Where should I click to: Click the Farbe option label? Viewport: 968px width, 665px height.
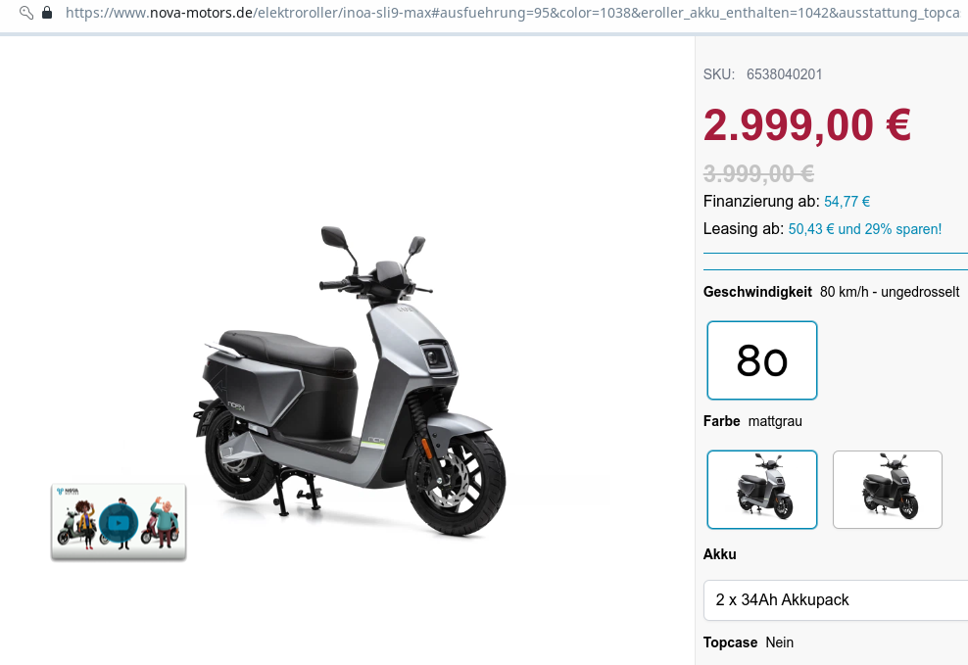point(721,422)
